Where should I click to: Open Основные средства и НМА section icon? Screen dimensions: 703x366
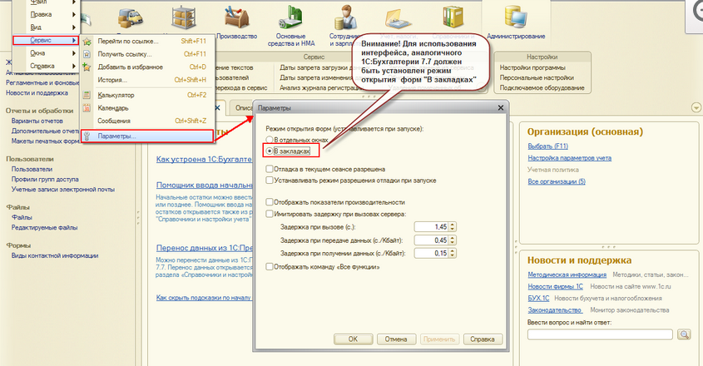[x=290, y=18]
